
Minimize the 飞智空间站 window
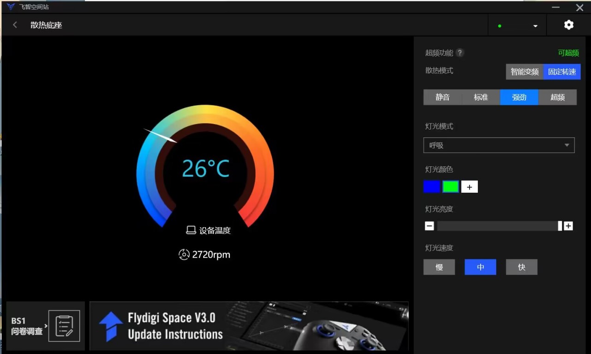(556, 7)
